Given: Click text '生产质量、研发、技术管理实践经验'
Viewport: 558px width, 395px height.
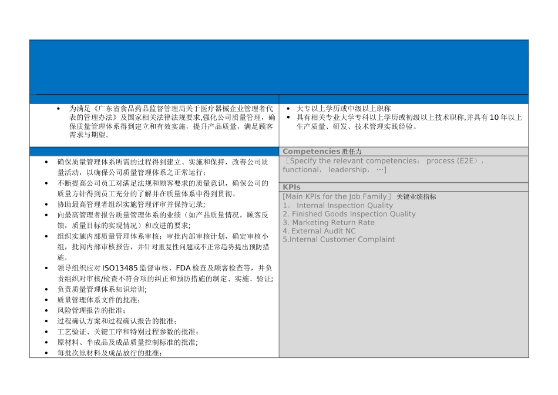Looking at the screenshot, I should (x=357, y=126).
